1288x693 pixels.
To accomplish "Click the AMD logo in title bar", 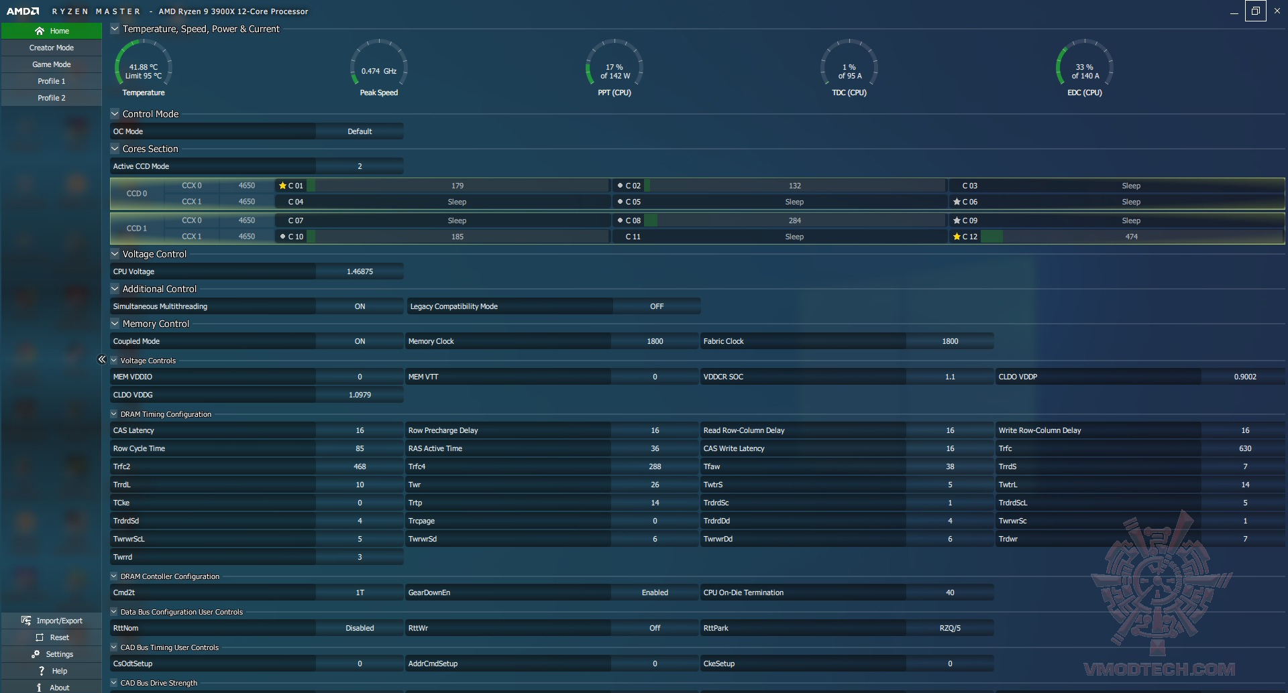I will pyautogui.click(x=23, y=11).
